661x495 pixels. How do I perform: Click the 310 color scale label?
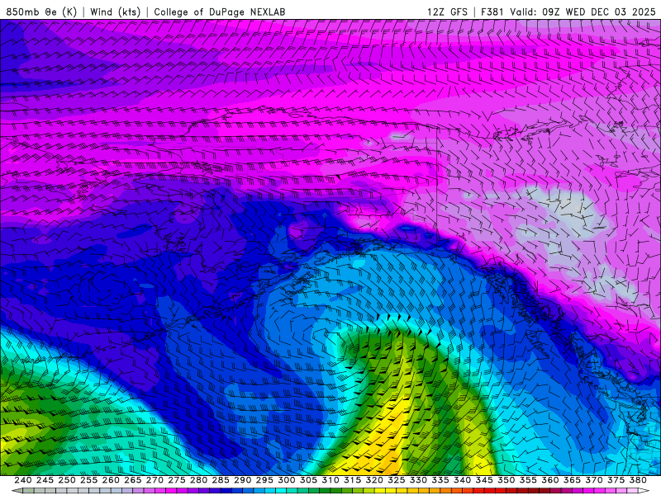pos(330,480)
